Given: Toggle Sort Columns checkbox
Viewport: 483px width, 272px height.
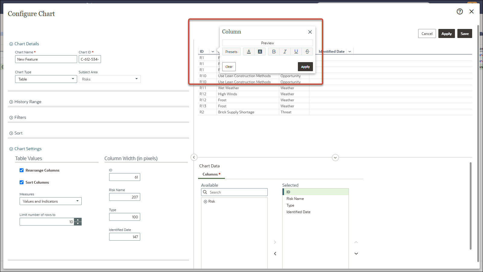Looking at the screenshot, I should (21, 182).
